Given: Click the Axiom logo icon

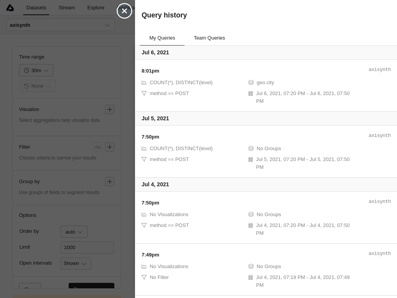Looking at the screenshot, I should 10,8.
